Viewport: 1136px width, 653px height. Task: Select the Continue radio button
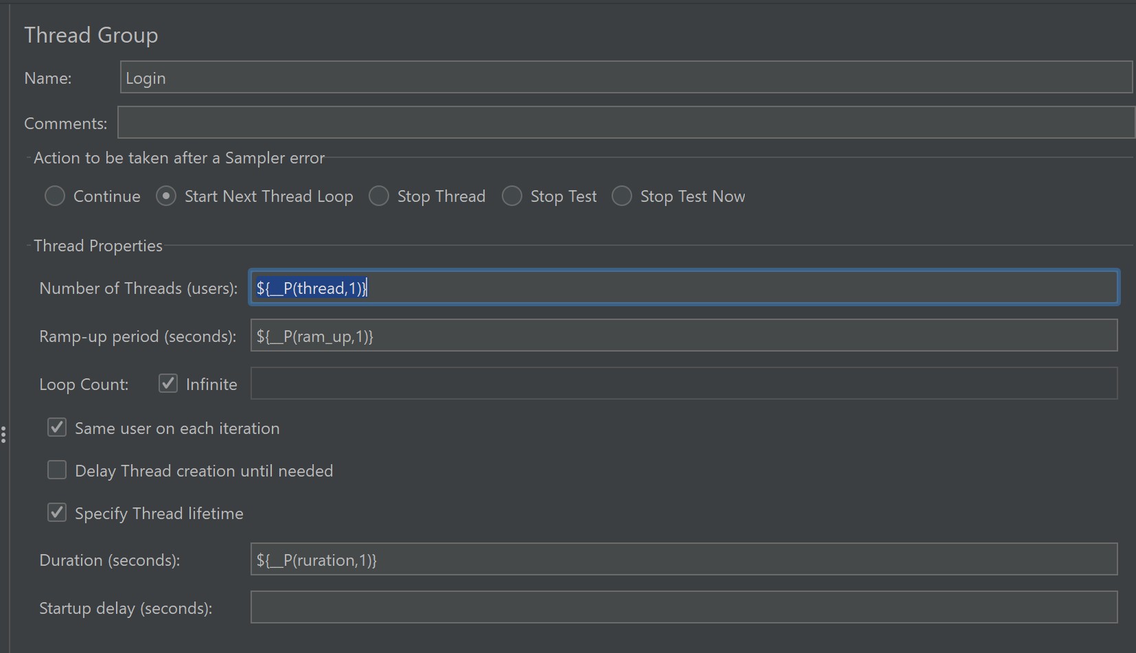coord(55,196)
